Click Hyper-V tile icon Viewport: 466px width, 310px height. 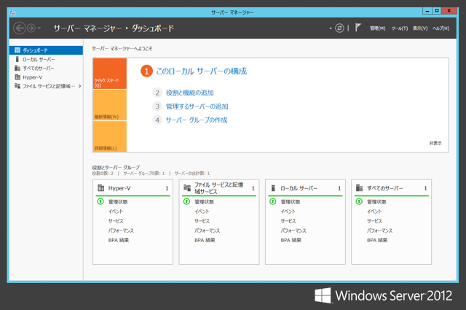point(100,188)
